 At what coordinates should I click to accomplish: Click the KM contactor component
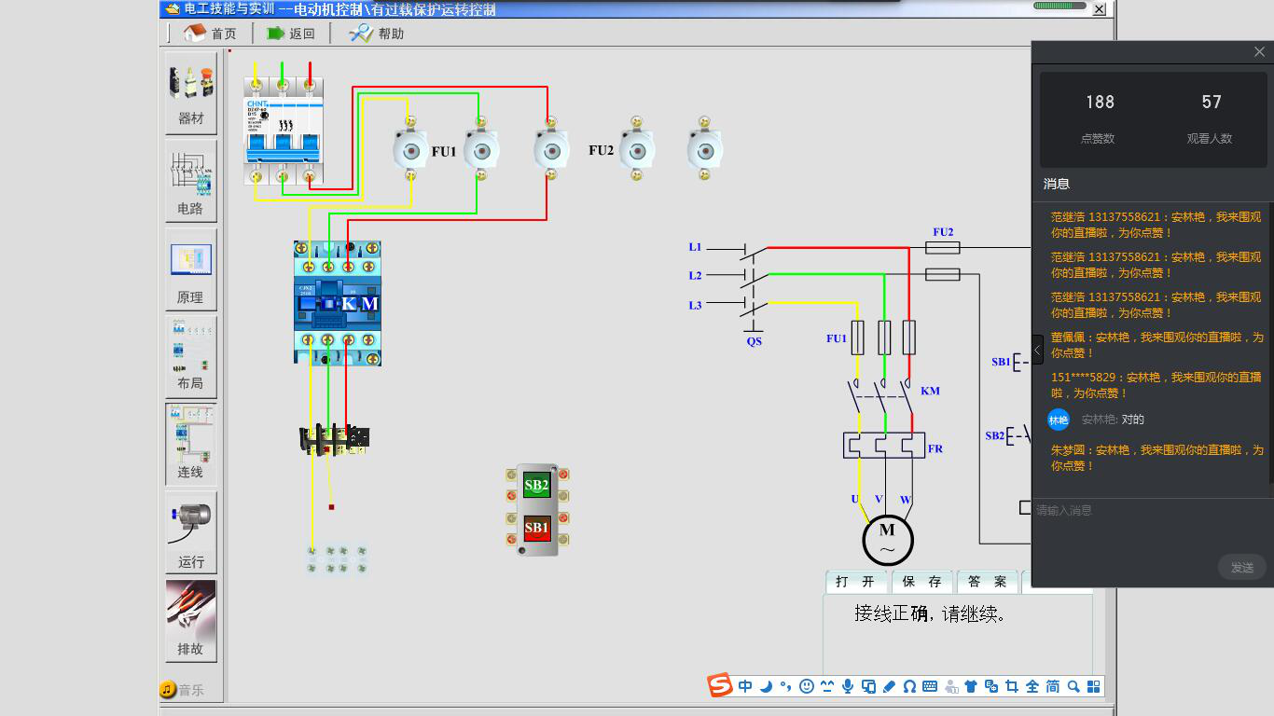pyautogui.click(x=338, y=303)
